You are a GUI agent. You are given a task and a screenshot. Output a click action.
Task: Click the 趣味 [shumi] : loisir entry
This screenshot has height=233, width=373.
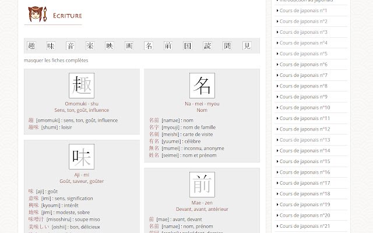50,128
